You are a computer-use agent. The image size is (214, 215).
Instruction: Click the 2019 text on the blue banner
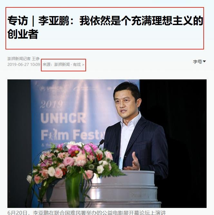(x=52, y=104)
